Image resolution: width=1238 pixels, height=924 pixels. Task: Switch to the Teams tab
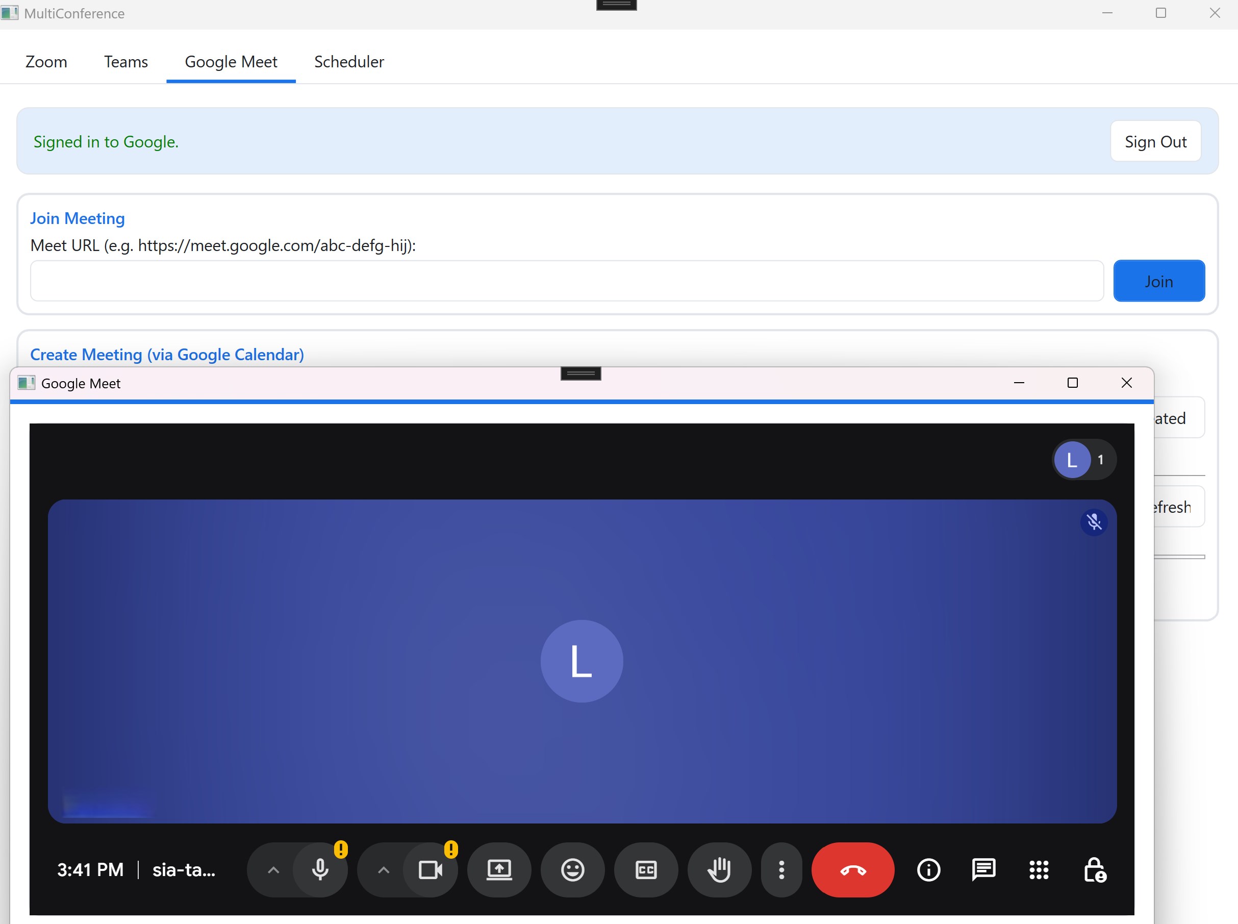pyautogui.click(x=126, y=62)
